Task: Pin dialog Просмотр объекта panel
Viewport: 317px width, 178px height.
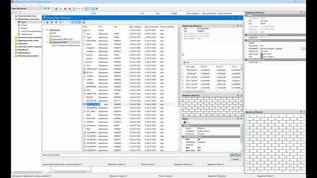Action: [x=238, y=95]
